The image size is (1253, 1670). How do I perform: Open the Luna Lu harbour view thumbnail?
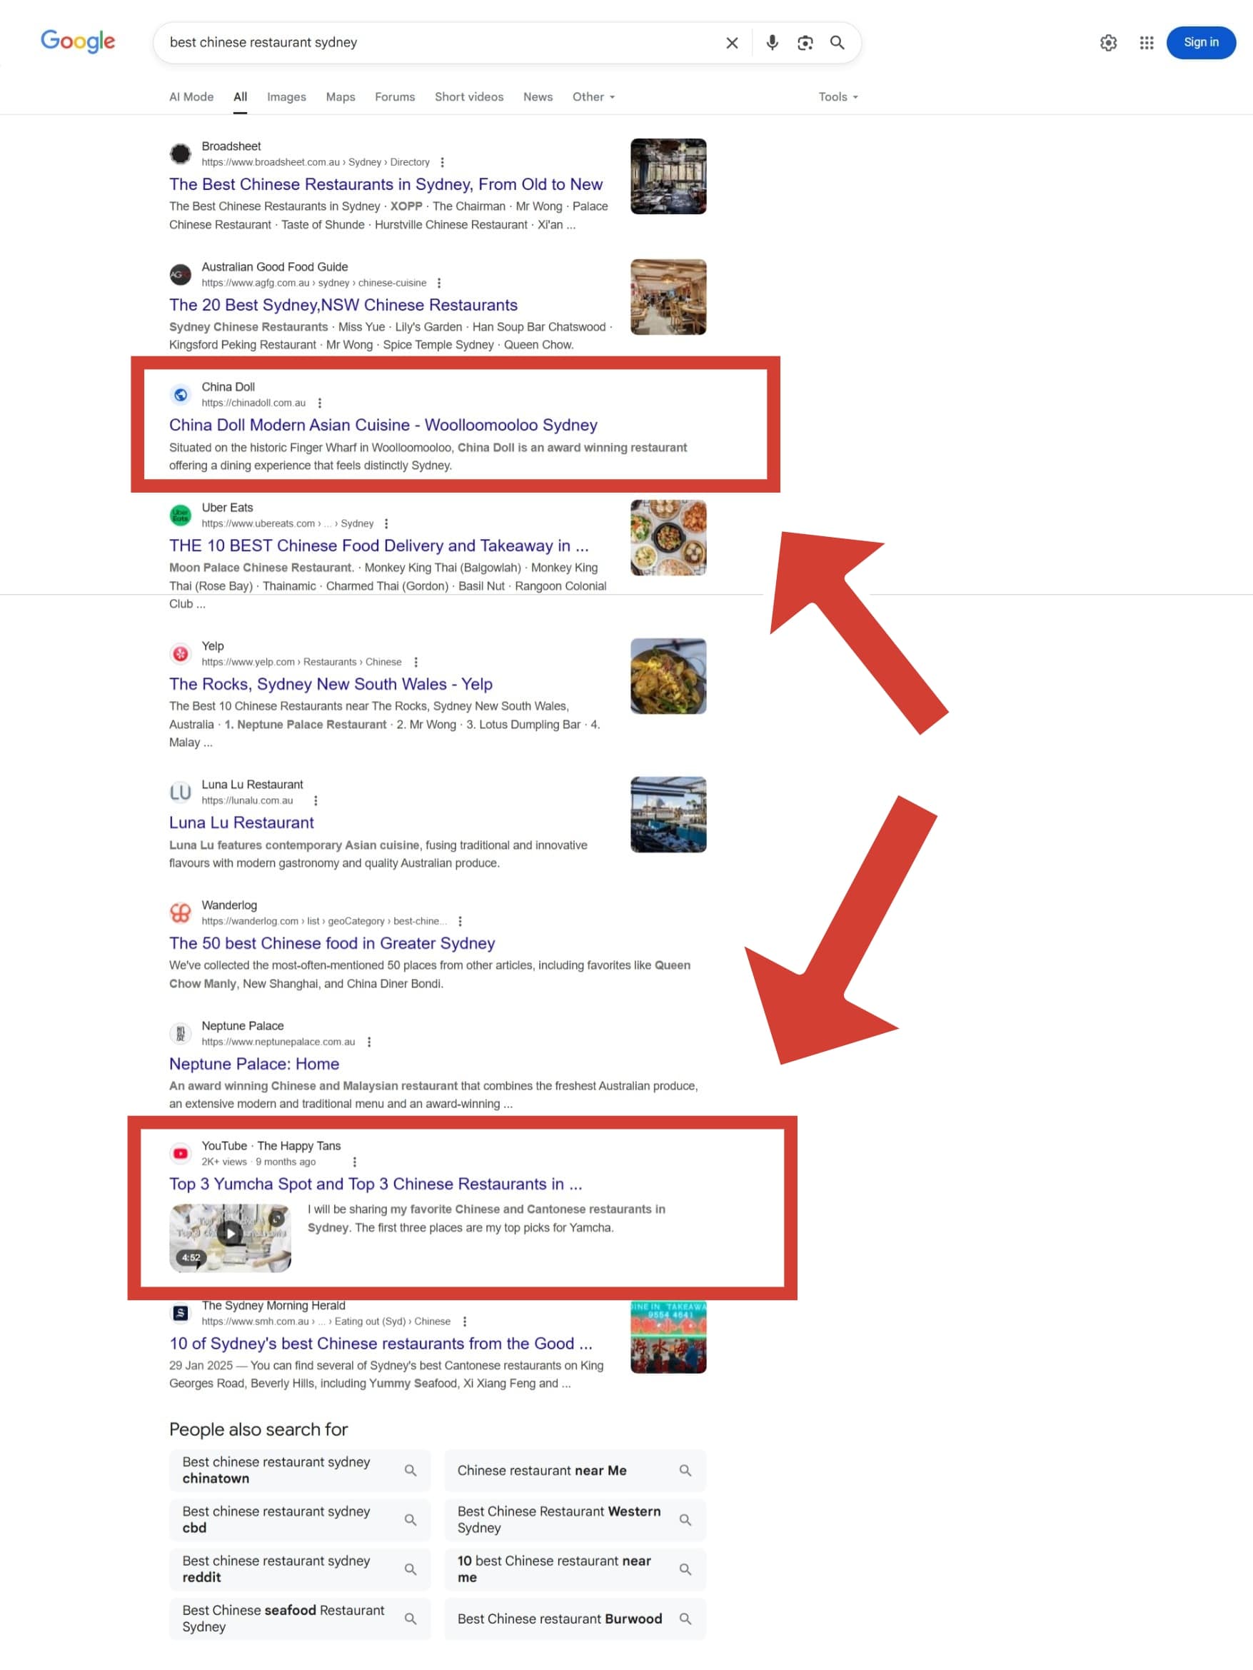[x=668, y=815]
